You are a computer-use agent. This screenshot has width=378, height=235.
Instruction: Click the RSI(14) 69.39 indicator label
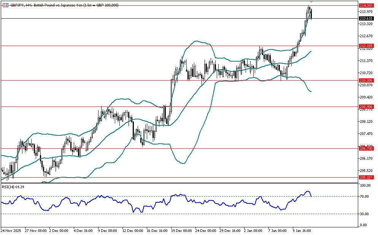coord(13,187)
